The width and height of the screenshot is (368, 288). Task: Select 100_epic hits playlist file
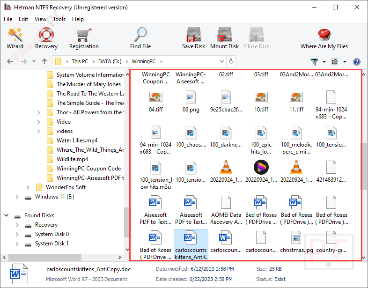click(261, 140)
